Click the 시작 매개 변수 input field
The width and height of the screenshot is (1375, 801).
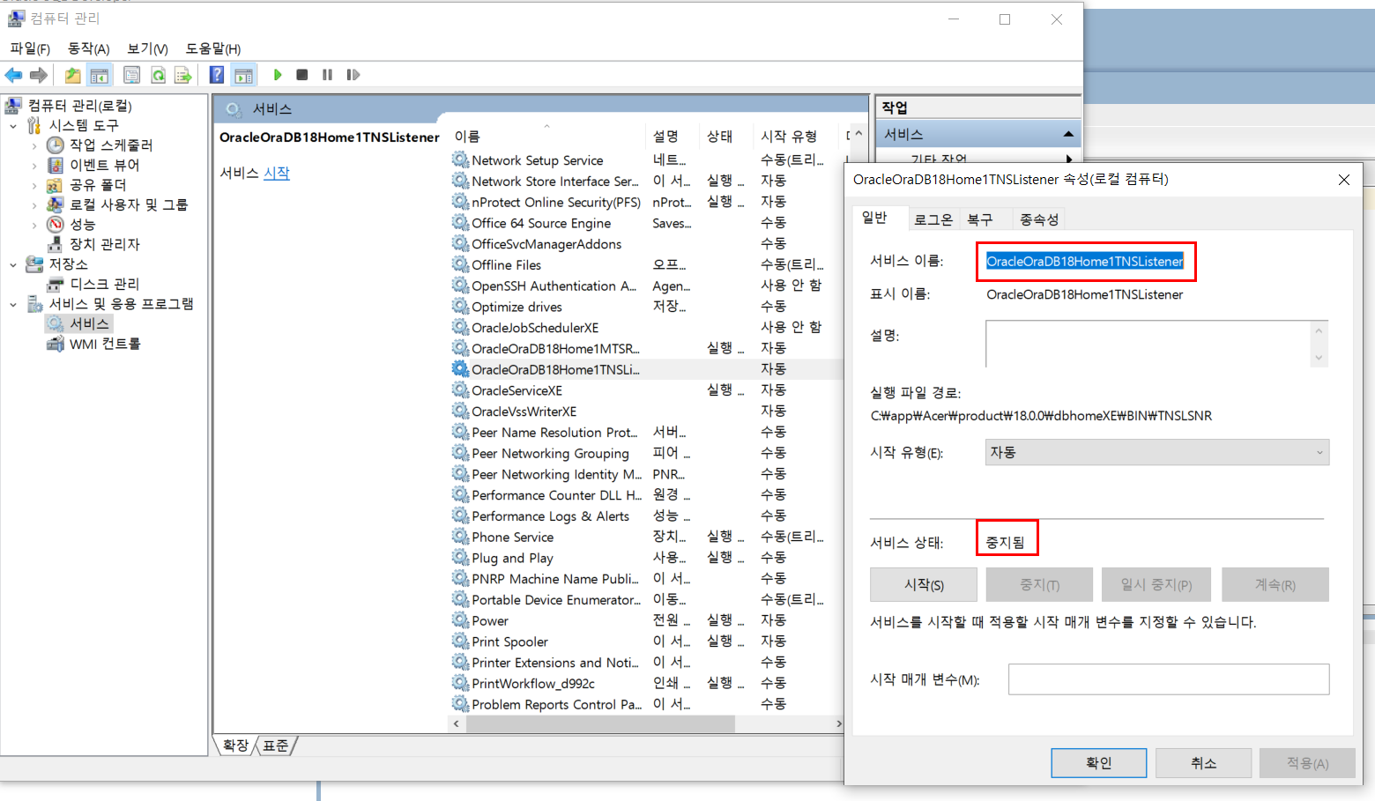click(x=1169, y=679)
